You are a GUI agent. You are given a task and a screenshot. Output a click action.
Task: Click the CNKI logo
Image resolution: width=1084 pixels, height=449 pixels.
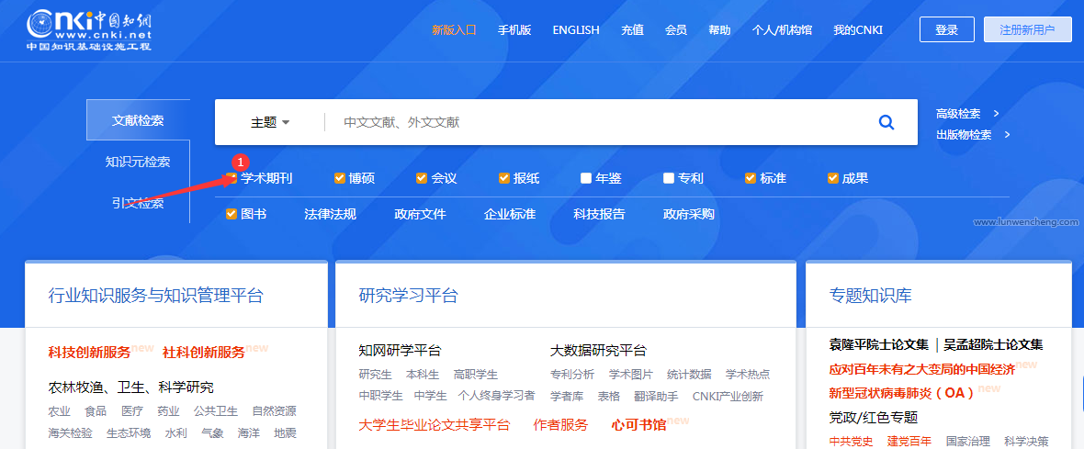click(x=88, y=29)
